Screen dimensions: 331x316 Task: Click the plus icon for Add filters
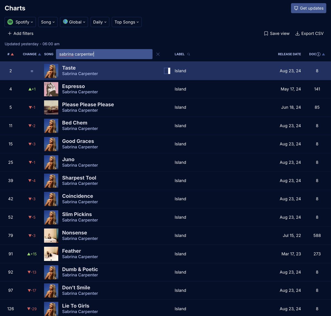coord(10,33)
